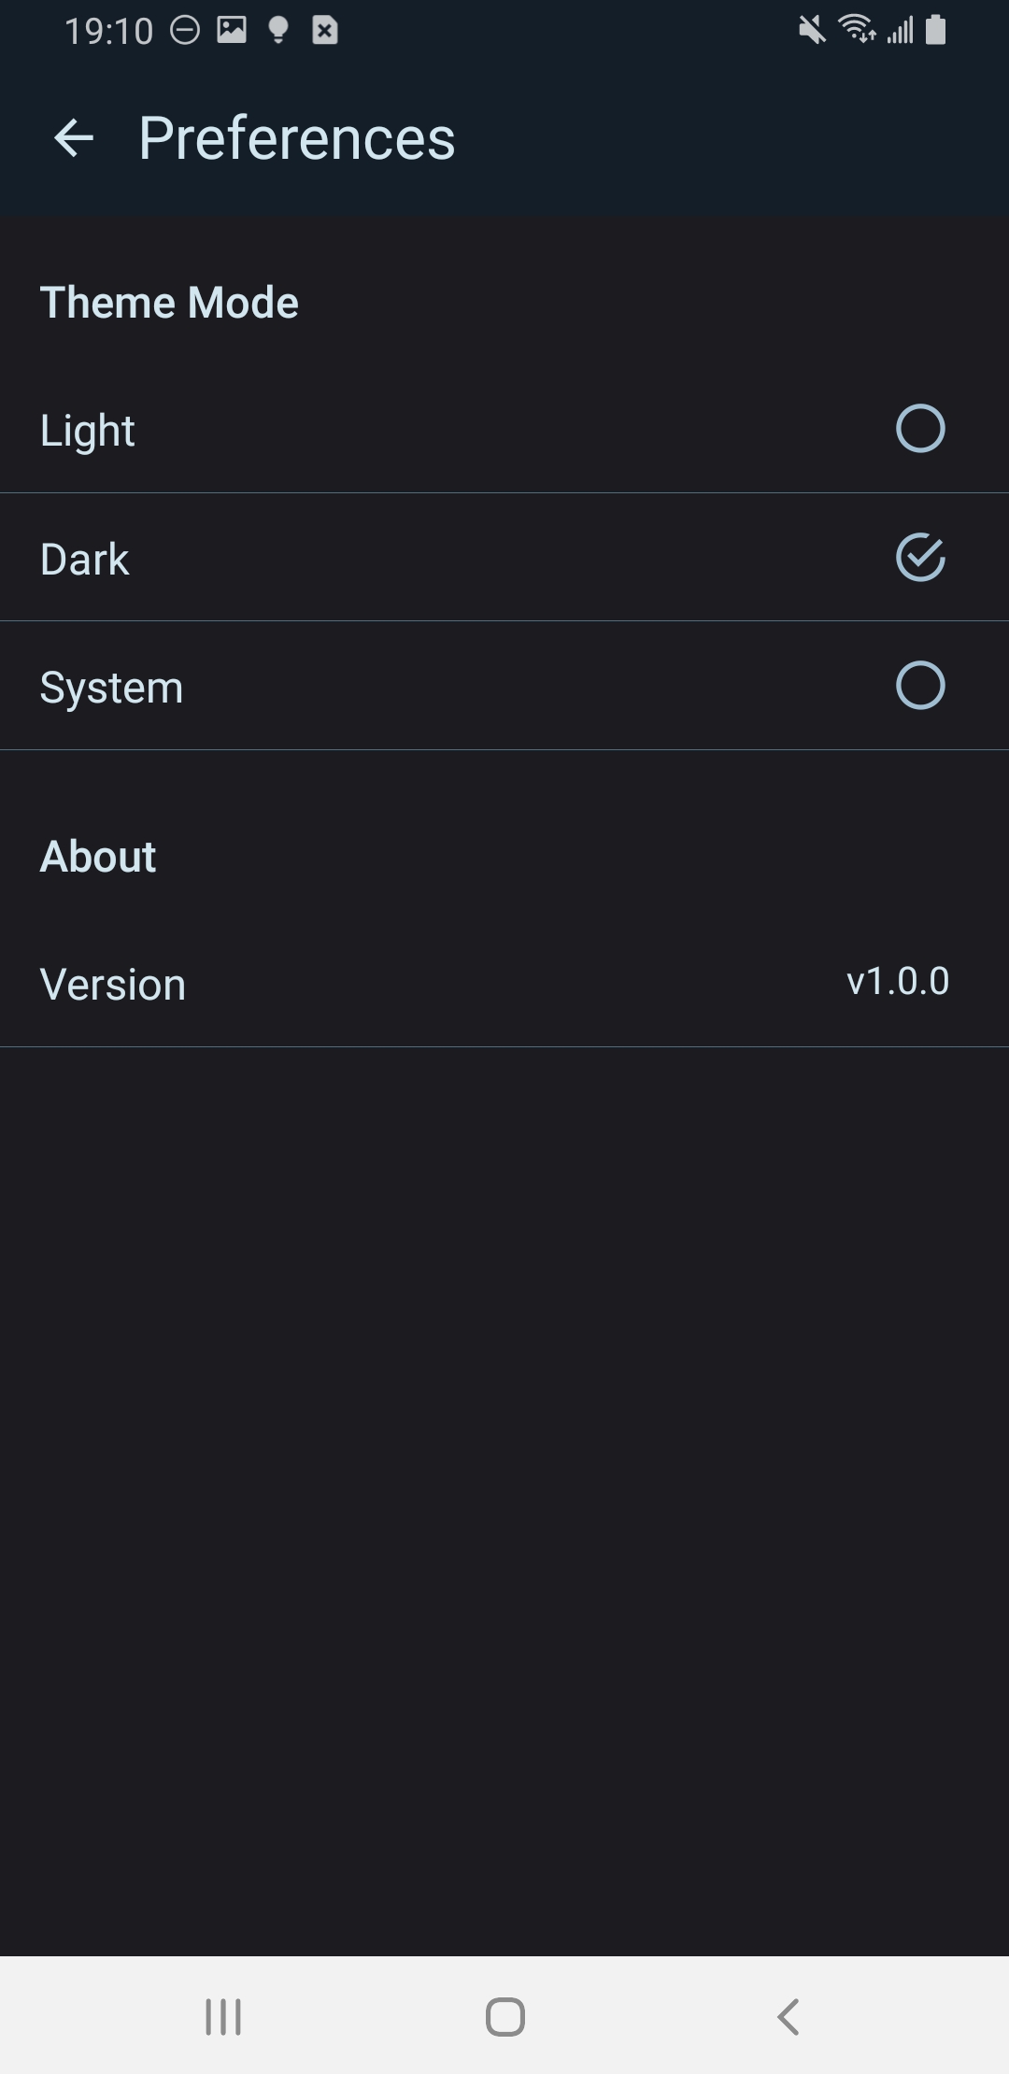The height and width of the screenshot is (2074, 1009).
Task: Tap the muted sound status icon
Action: pos(812,31)
